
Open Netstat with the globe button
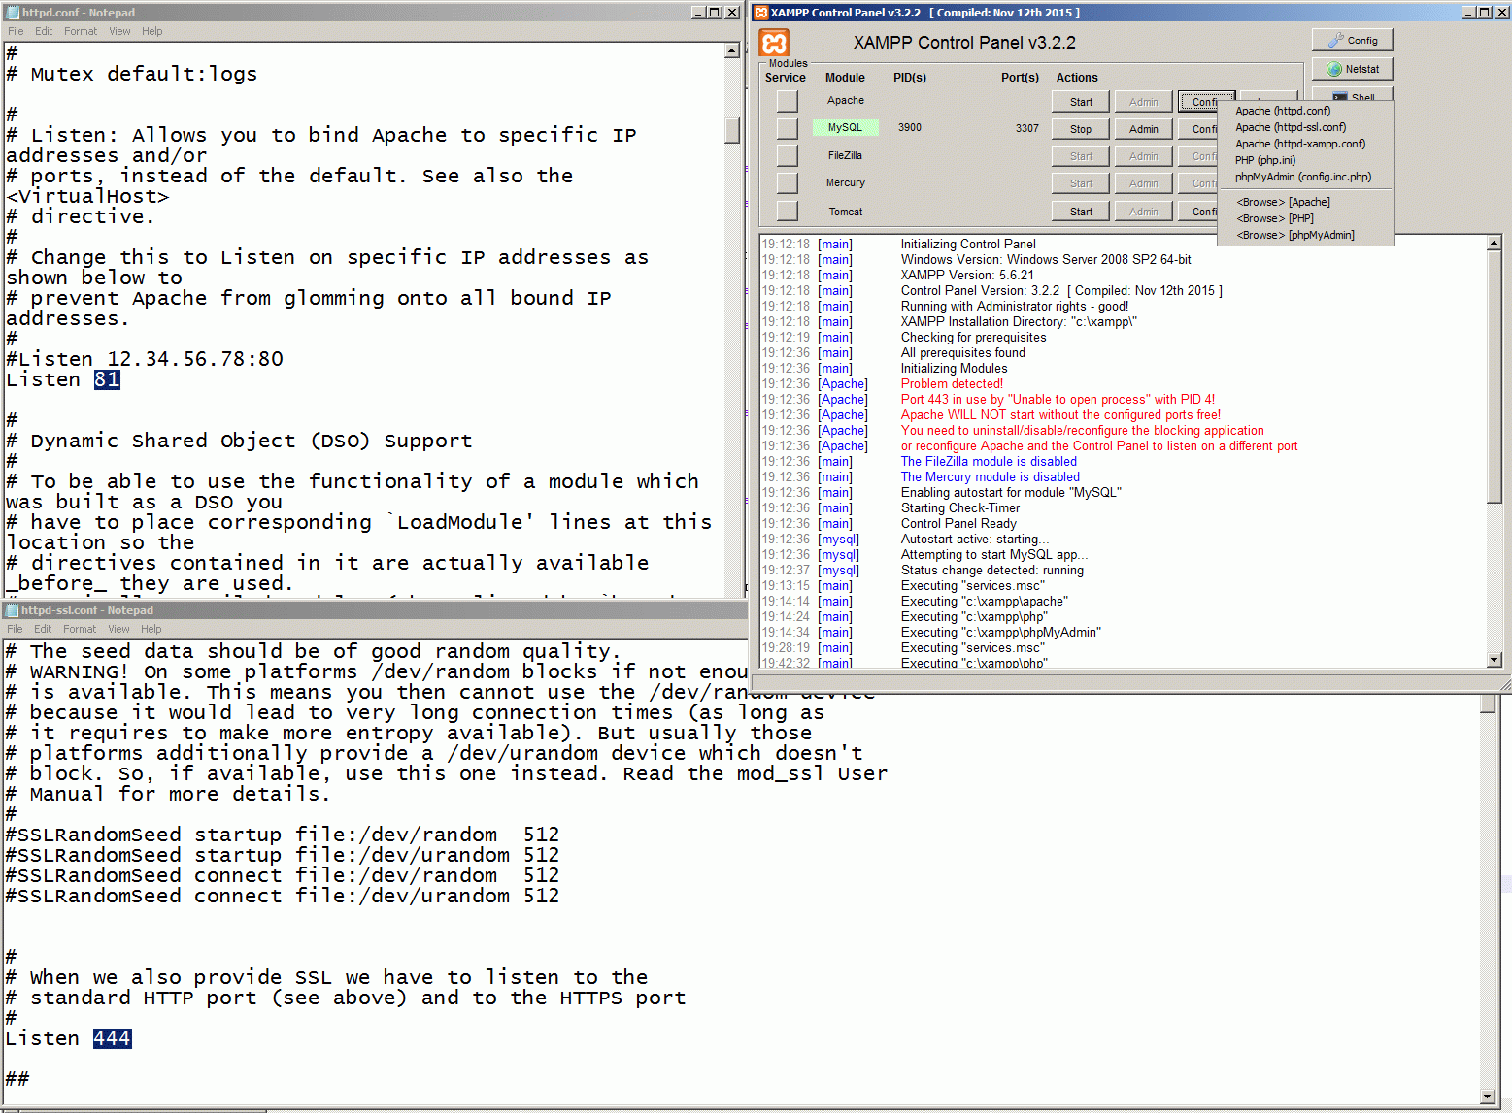coord(1353,69)
